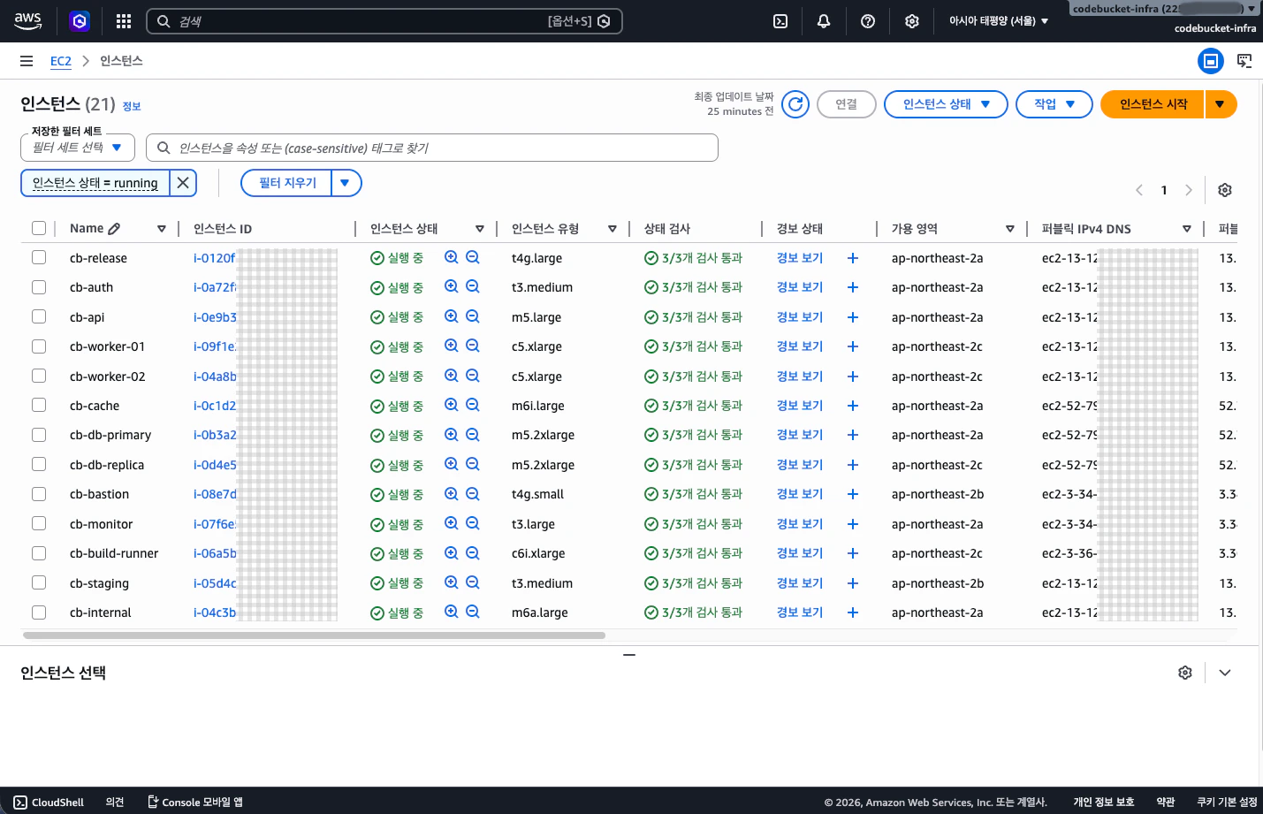This screenshot has width=1263, height=814.
Task: Open the 작업 actions dropdown
Action: 1054,104
